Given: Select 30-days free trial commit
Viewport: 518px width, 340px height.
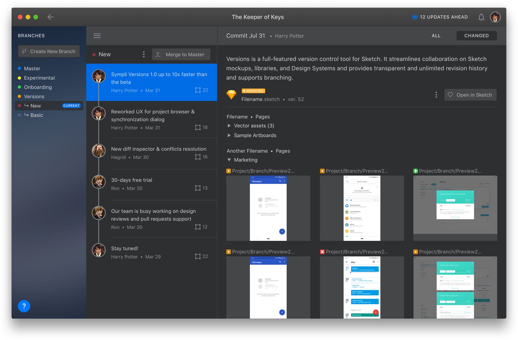Looking at the screenshot, I should tap(152, 185).
